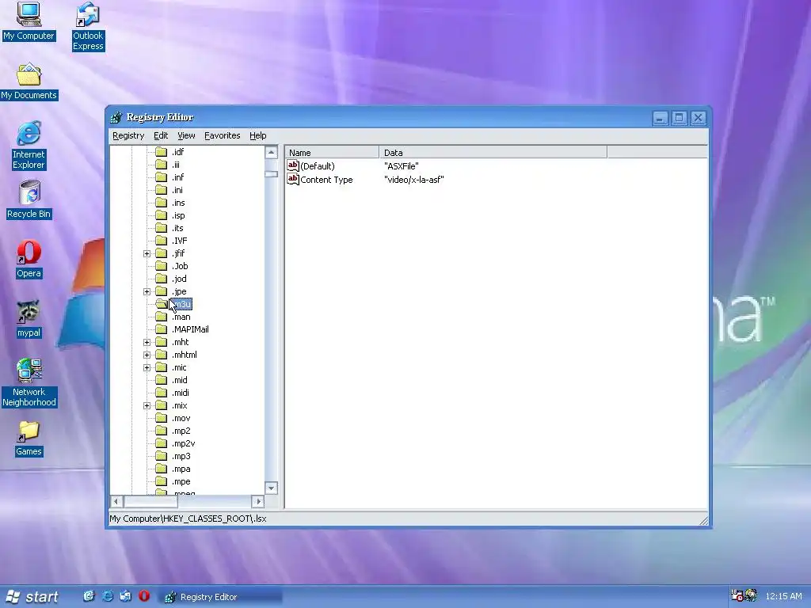The height and width of the screenshot is (608, 811).
Task: Click the Outlook Express quick launch icon
Action: coord(126,596)
